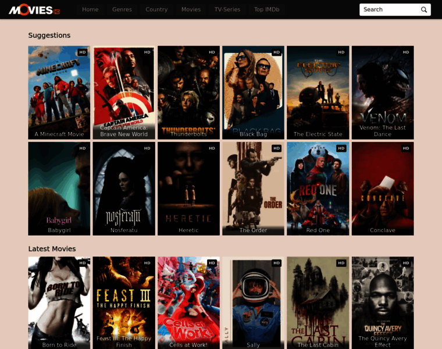The width and height of the screenshot is (442, 349).
Task: Click HD badge on The Order
Action: tap(276, 148)
